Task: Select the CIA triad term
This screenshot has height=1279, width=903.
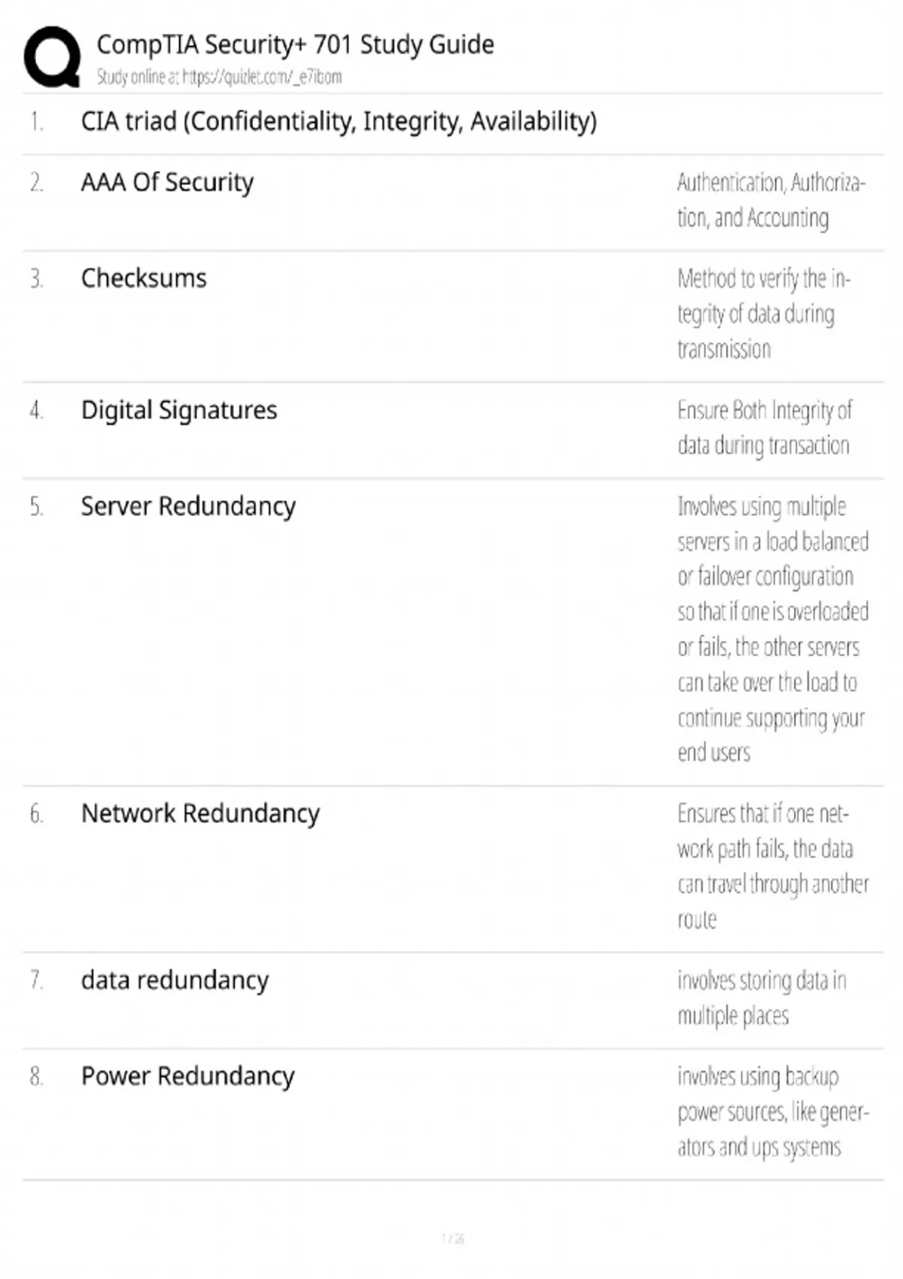Action: click(x=339, y=121)
